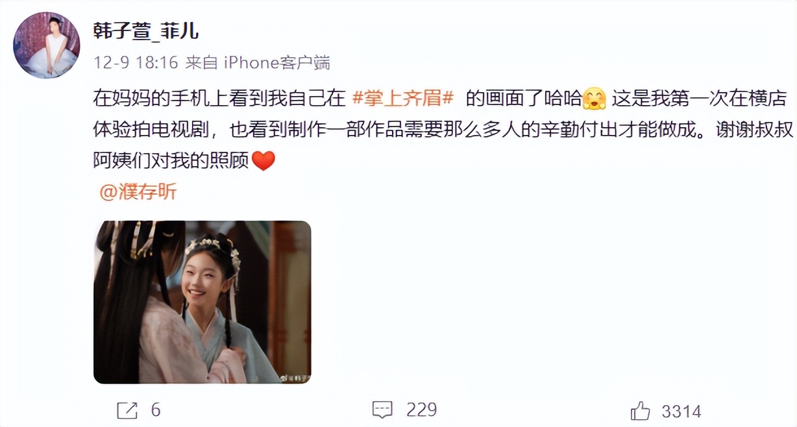
Task: Open the profile avatar of 韩子萱_菲儿
Action: [47, 45]
